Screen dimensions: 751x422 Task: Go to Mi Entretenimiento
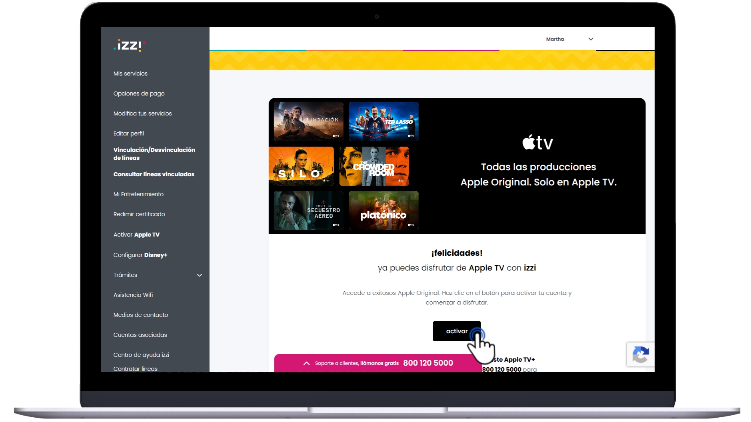coord(138,194)
